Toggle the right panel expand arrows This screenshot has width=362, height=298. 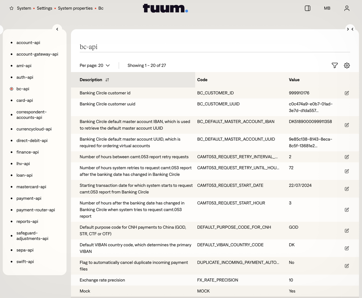(350, 29)
